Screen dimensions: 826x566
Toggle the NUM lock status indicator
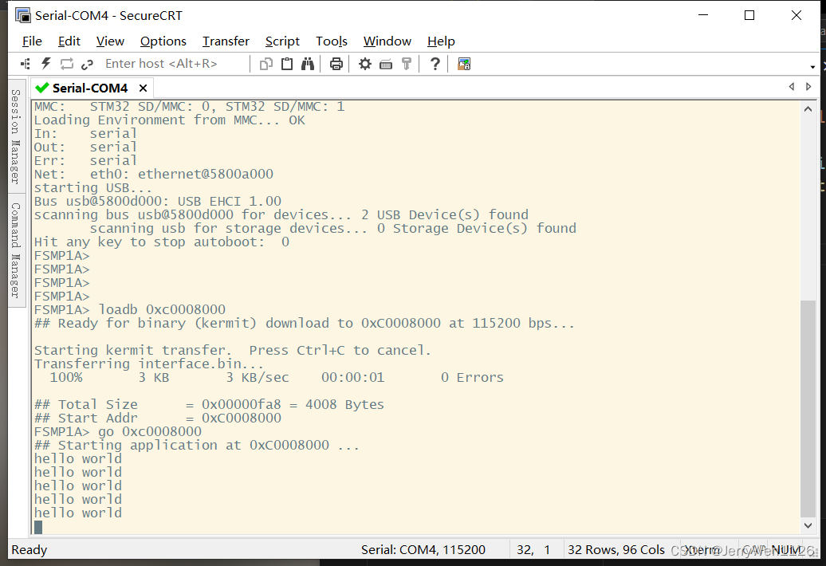(786, 550)
